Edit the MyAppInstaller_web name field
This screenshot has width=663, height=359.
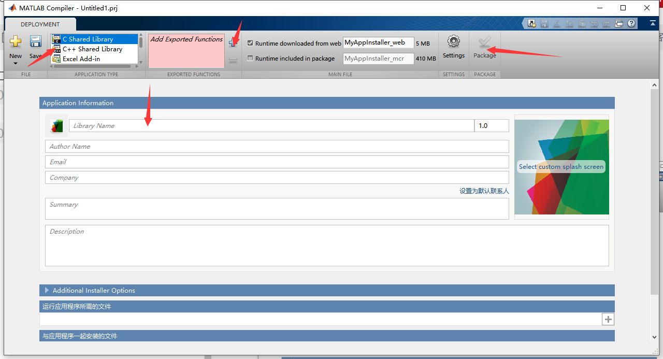click(378, 43)
